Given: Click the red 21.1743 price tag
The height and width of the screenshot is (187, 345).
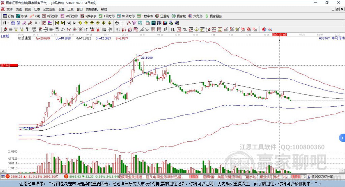Looking at the screenshot, I should (x=9, y=65).
